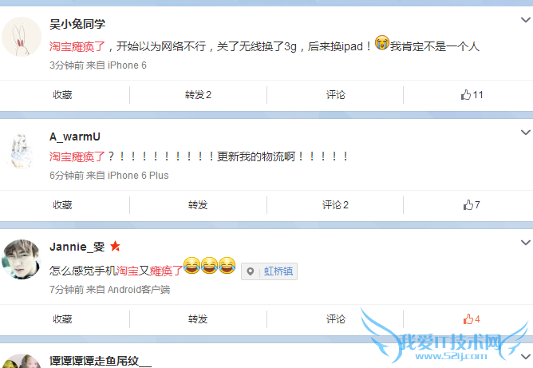Like 吴小兔同学's post with 11 likes
The image size is (533, 368).
click(x=472, y=94)
